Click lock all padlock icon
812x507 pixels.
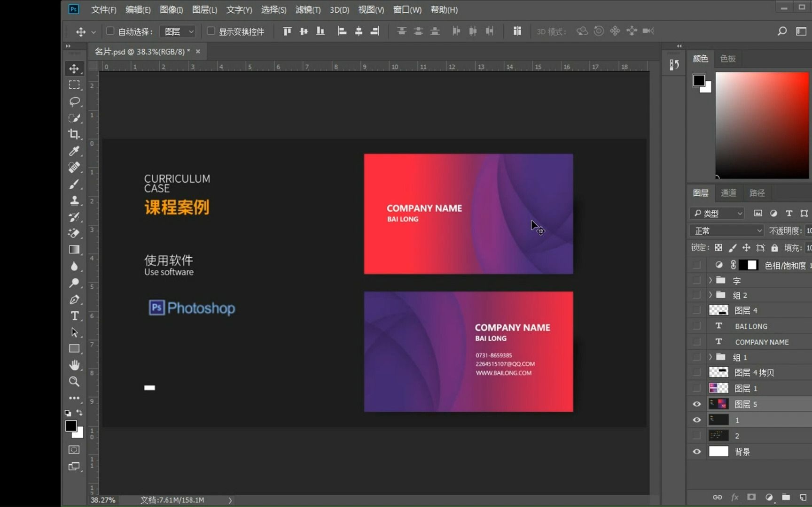coord(774,247)
